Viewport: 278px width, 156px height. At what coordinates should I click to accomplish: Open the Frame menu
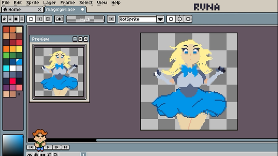68,3
